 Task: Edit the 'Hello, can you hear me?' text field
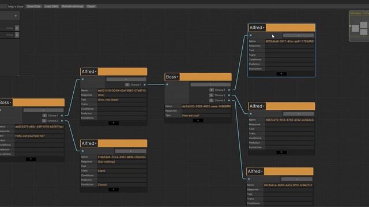(39, 136)
